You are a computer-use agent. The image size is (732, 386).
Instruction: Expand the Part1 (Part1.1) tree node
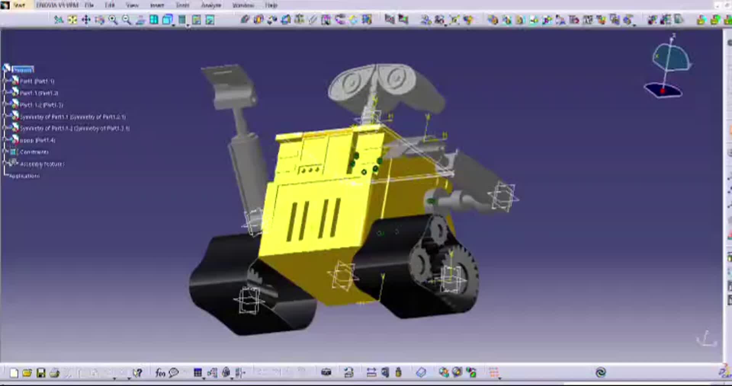pyautogui.click(x=5, y=81)
